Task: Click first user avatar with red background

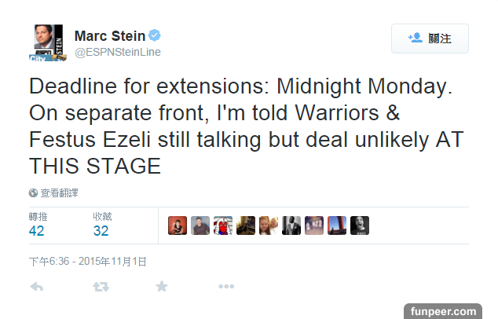Action: click(x=178, y=225)
